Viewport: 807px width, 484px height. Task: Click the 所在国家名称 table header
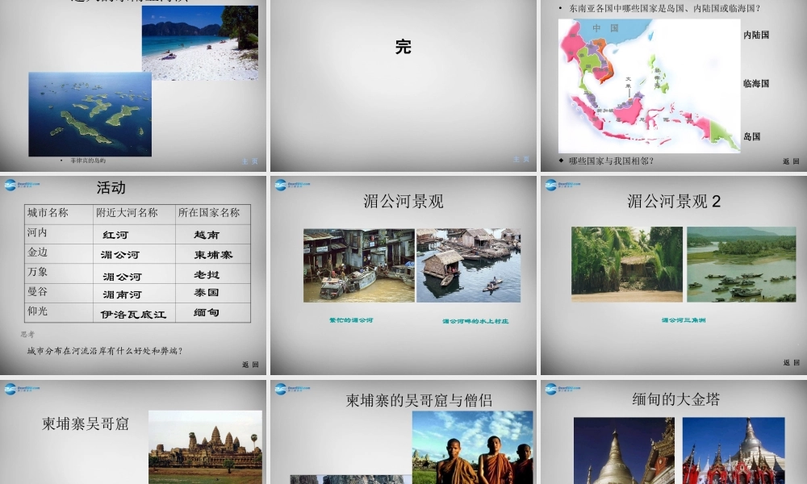[209, 212]
